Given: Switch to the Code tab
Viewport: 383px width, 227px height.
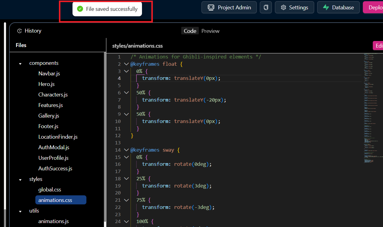Looking at the screenshot, I should point(190,31).
